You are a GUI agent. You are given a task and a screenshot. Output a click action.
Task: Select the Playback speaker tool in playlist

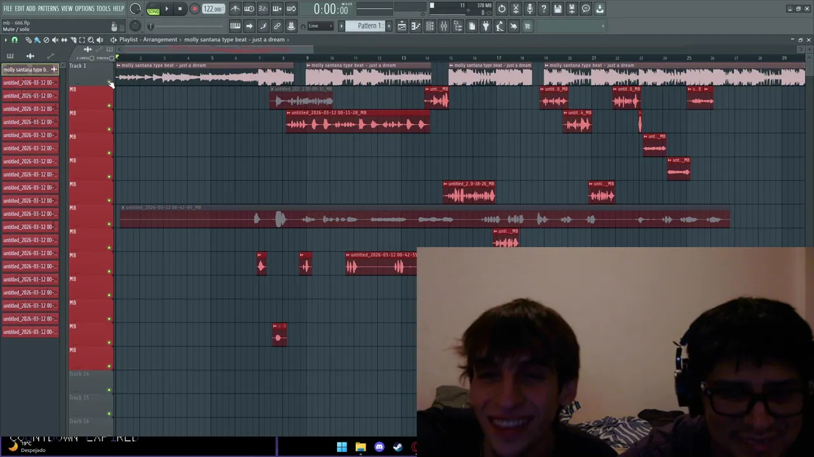[100, 40]
